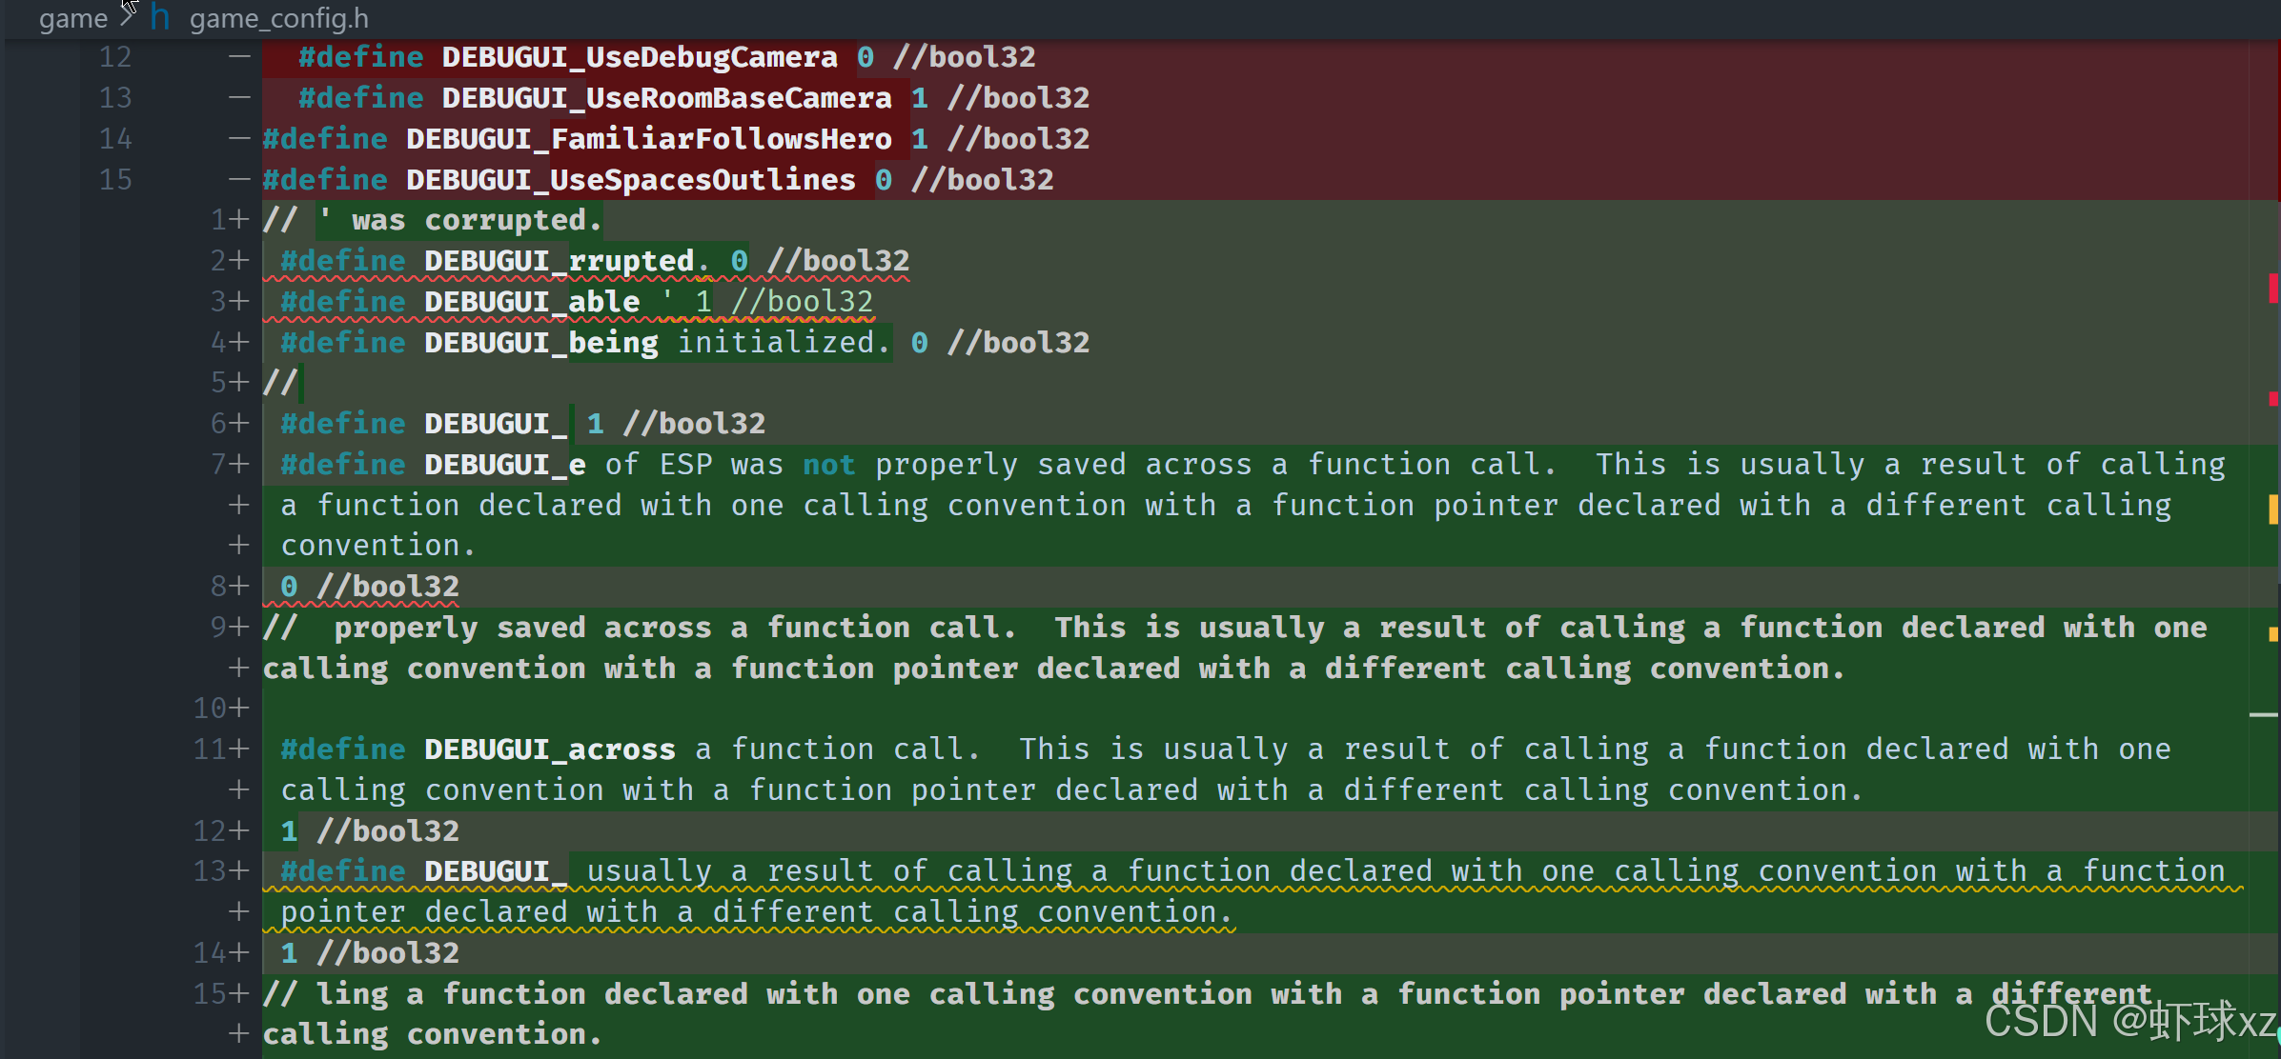Click removed line number 12 in the gutter
The width and height of the screenshot is (2281, 1059).
point(115,57)
